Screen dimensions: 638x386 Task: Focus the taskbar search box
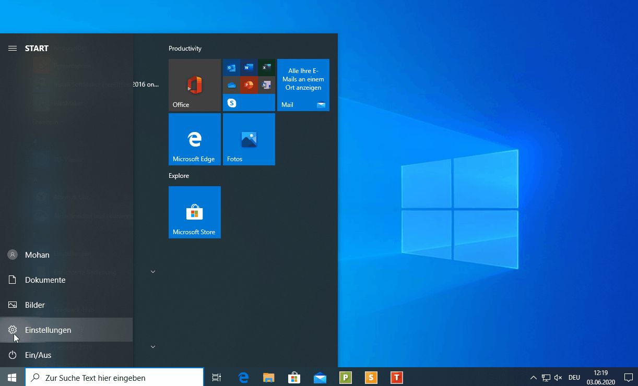pos(114,377)
